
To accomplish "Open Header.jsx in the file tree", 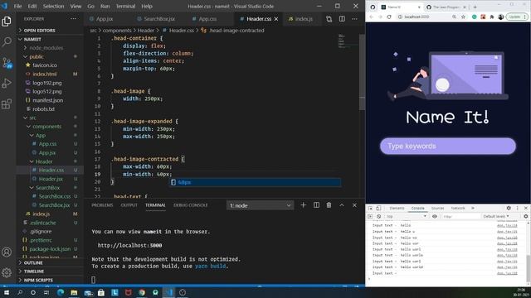I will (x=51, y=179).
